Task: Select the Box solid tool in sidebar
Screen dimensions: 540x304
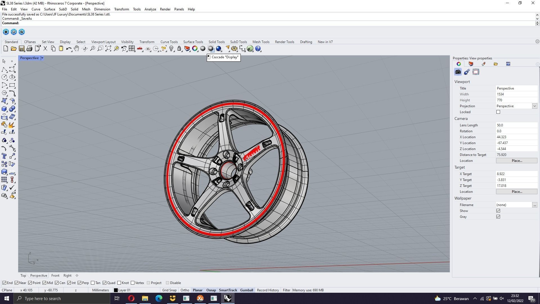Action: (4, 109)
